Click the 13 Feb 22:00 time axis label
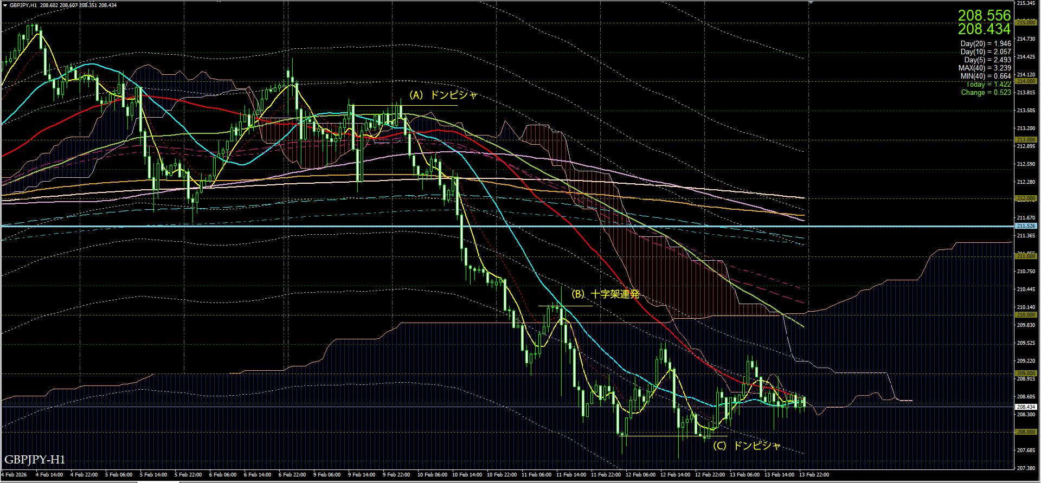This screenshot has width=1041, height=483. [814, 475]
